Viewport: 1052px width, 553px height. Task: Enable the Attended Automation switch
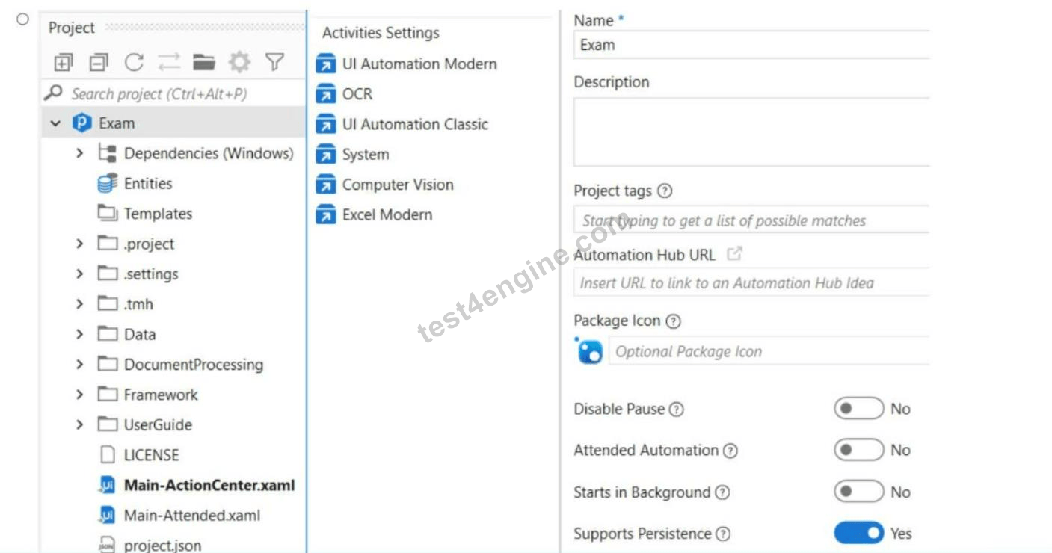(x=858, y=451)
